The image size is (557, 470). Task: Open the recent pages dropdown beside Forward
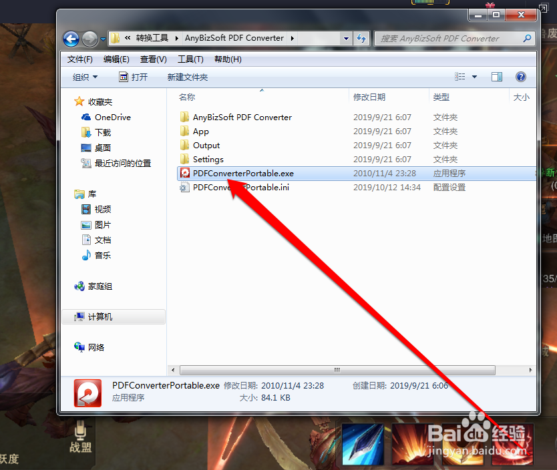click(103, 39)
